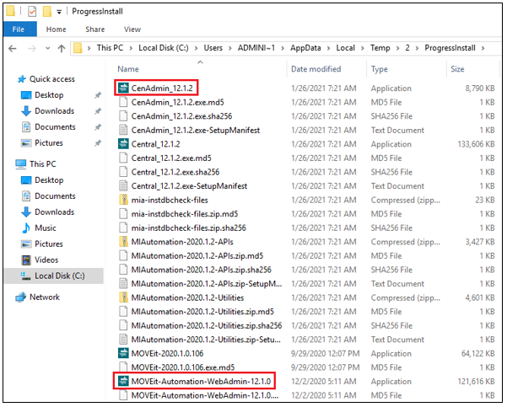The width and height of the screenshot is (507, 407).
Task: Expand the chevron after Temp breadcrumb
Action: (x=397, y=48)
